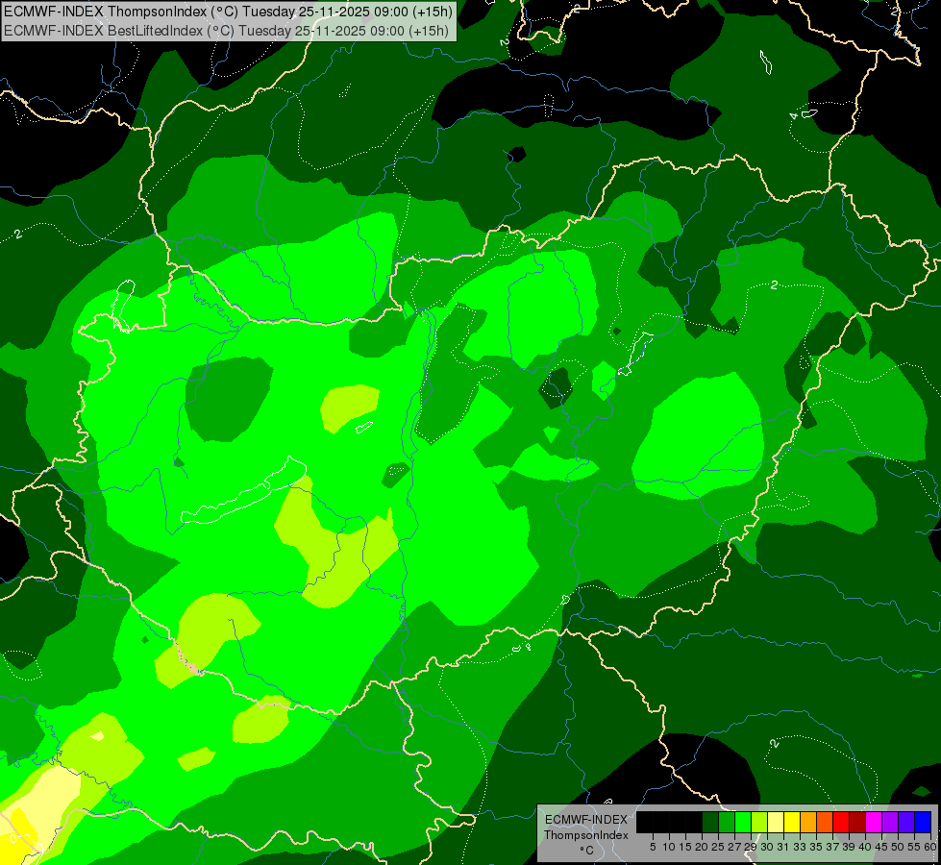Click the legend tick value '35'
Viewport: 941px width, 865px height.
(816, 847)
